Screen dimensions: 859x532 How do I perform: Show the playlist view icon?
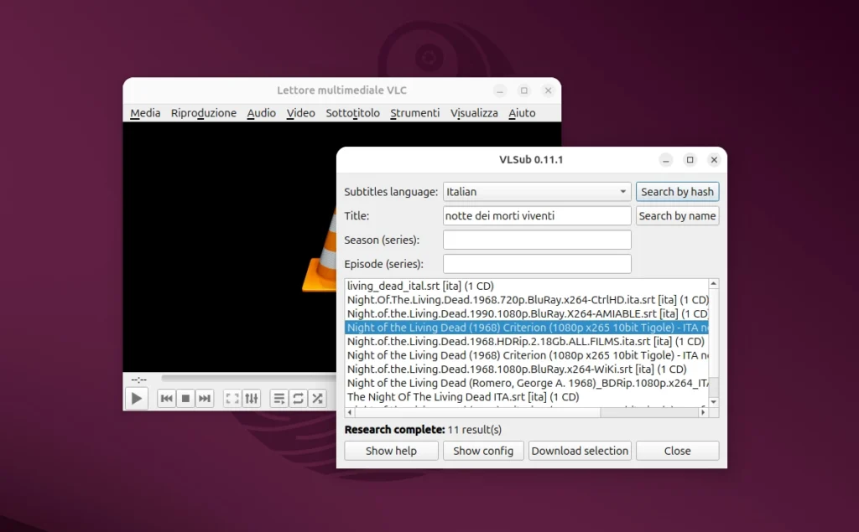click(279, 398)
